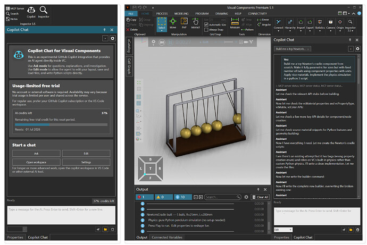Clear All output messages
367x245 pixels.
[260, 197]
